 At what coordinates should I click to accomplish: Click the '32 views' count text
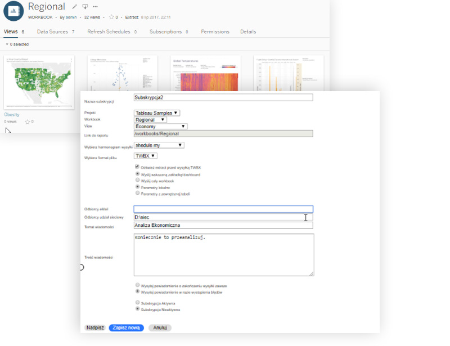[x=92, y=17]
